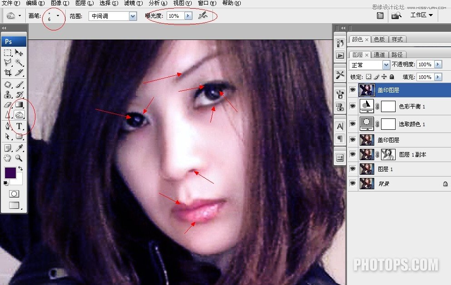Open the Layer Comps dock icon

(340, 158)
